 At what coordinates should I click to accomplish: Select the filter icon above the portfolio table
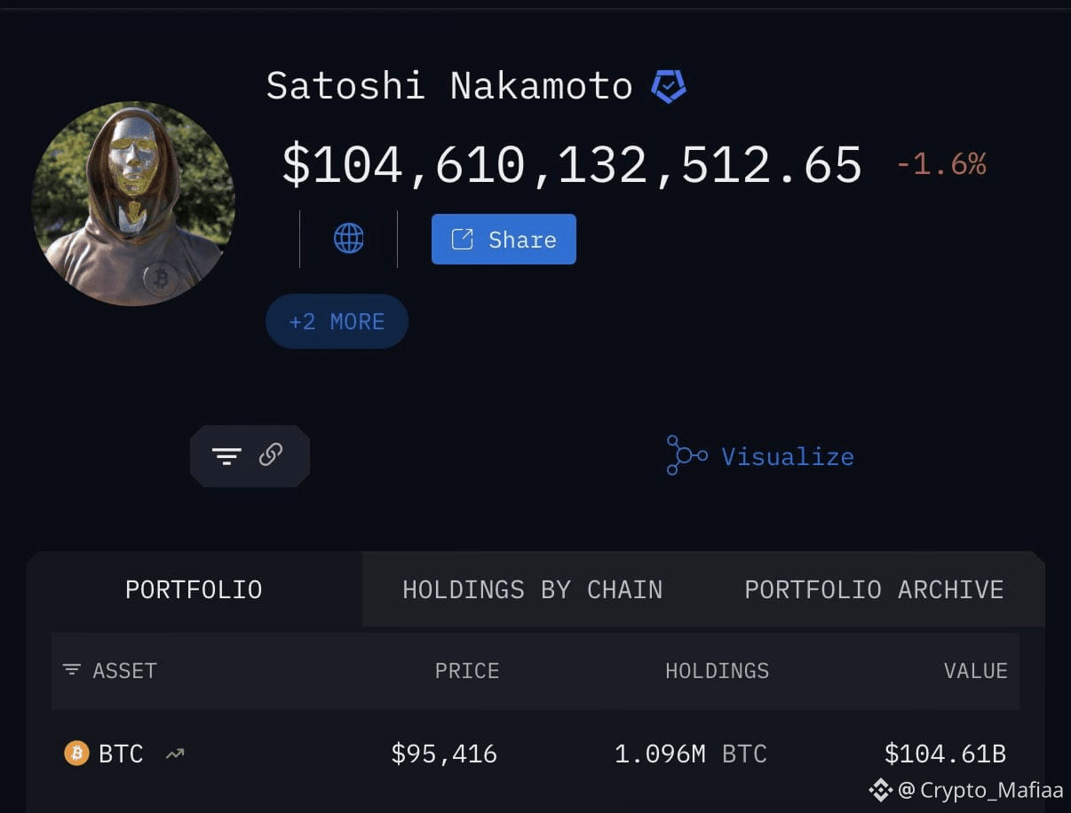[227, 455]
